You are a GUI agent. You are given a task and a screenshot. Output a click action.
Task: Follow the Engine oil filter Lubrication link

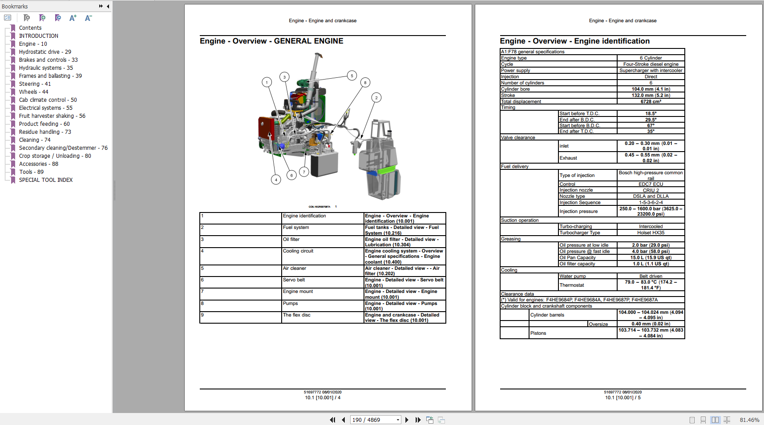402,242
